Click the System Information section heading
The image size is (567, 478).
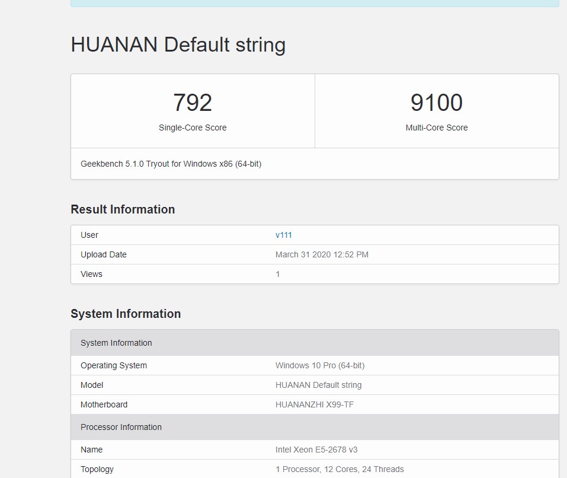pyautogui.click(x=126, y=314)
